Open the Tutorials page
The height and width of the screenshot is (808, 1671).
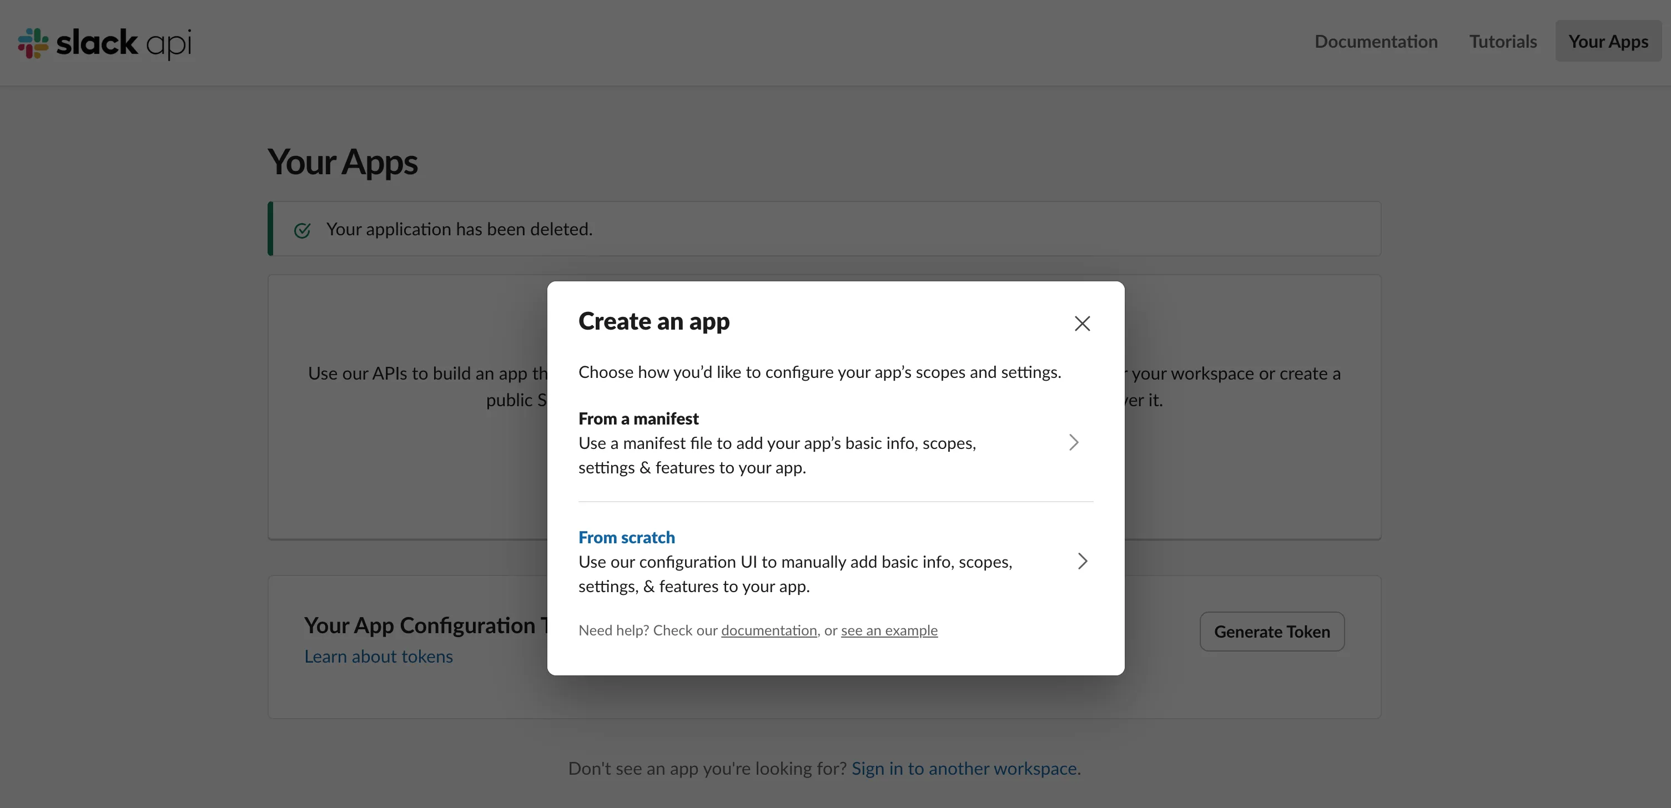tap(1503, 41)
